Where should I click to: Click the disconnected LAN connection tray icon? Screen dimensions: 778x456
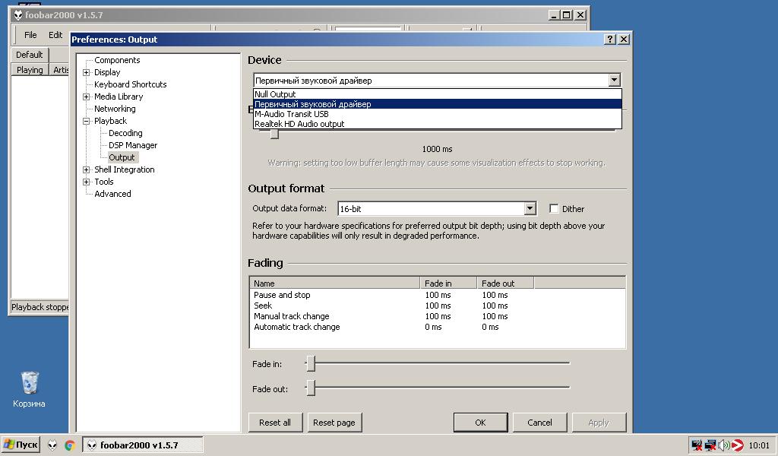[x=710, y=445]
